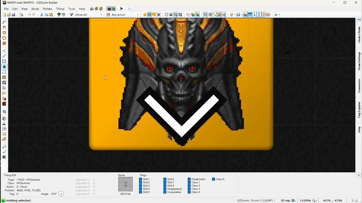
Task: Open dynamic lights mode dropdown arrow
Action: 235,15
